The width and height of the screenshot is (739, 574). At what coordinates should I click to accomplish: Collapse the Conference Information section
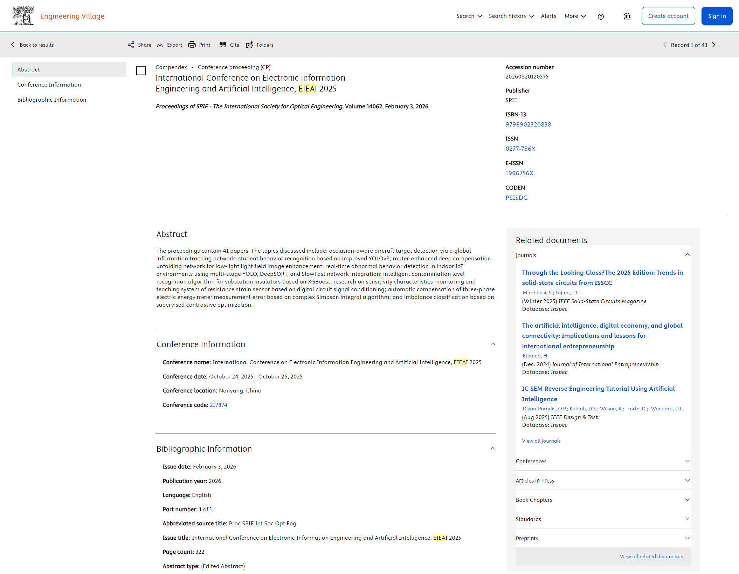(x=493, y=344)
